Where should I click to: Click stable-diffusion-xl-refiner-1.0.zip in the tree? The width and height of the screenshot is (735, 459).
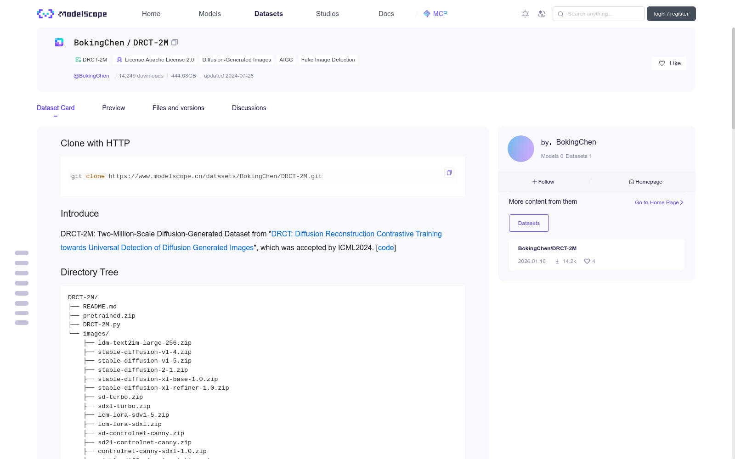tap(164, 388)
